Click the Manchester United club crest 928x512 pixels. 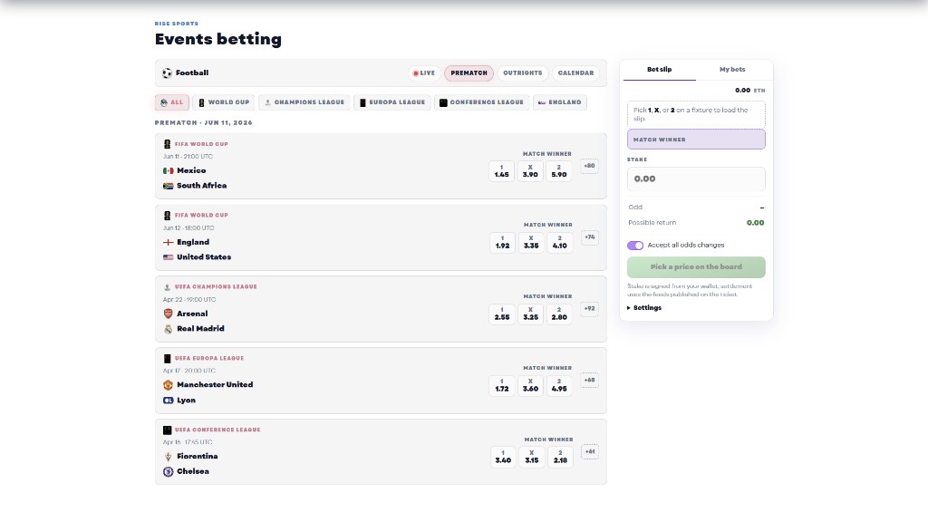pyautogui.click(x=168, y=385)
